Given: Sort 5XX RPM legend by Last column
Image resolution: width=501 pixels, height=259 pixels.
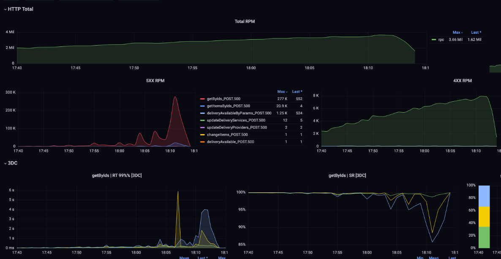Looking at the screenshot, I should (297, 92).
